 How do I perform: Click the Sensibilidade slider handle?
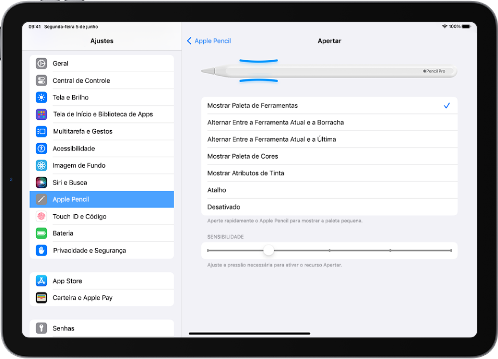pos(268,251)
